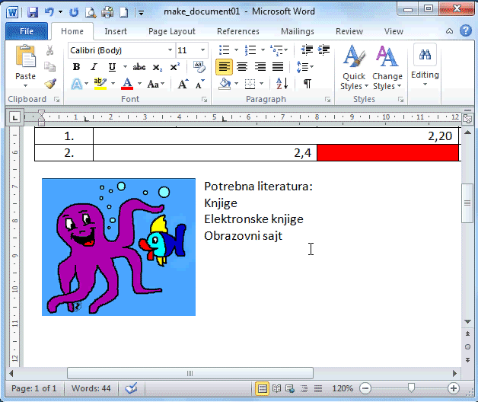Image resolution: width=478 pixels, height=402 pixels.
Task: Open the Quick Styles gallery
Action: [x=353, y=69]
